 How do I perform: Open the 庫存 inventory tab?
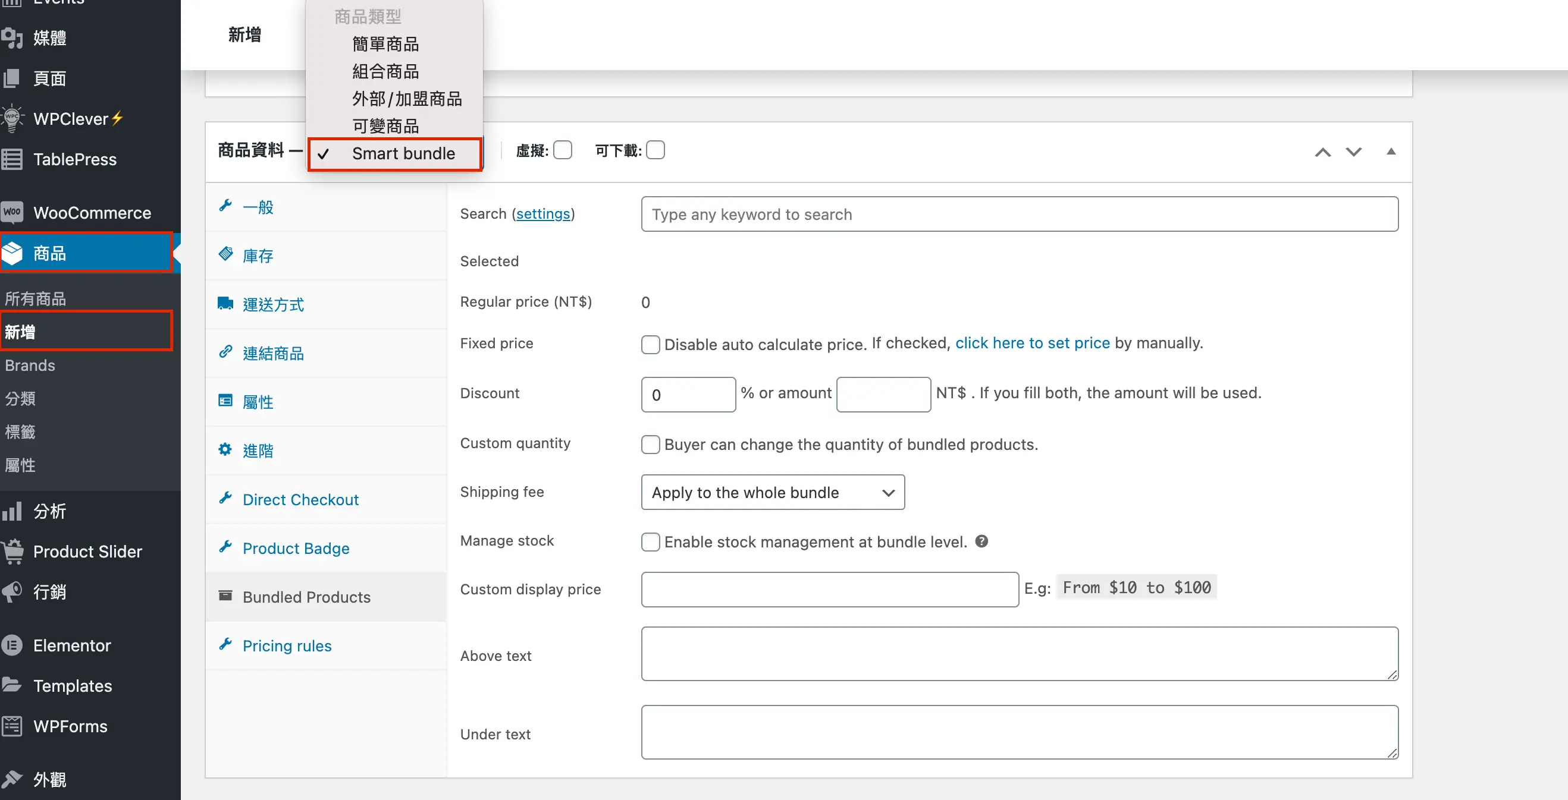pos(326,256)
